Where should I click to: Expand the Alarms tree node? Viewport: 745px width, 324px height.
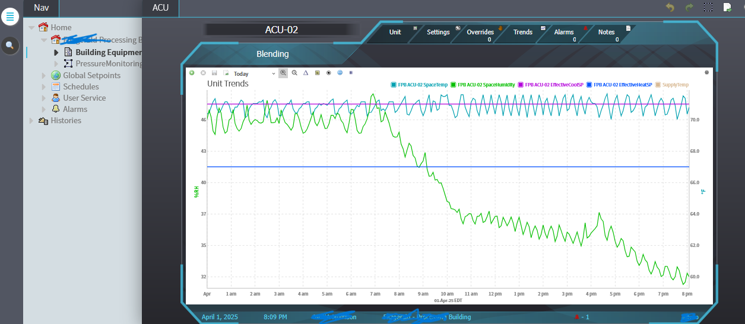point(43,109)
